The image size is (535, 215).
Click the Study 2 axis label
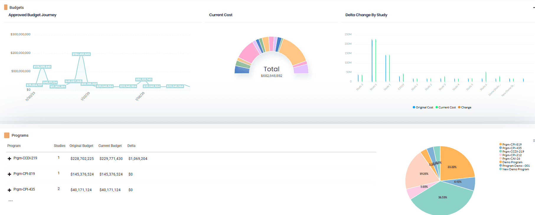pos(428,87)
